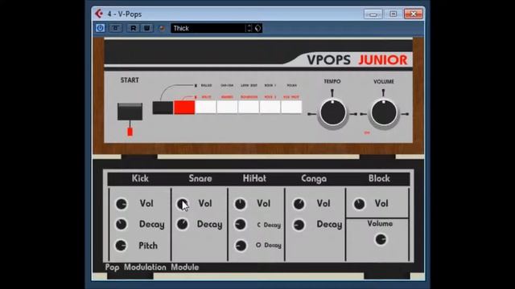The height and width of the screenshot is (289, 515).
Task: Click the Snare section header
Action: click(x=200, y=178)
